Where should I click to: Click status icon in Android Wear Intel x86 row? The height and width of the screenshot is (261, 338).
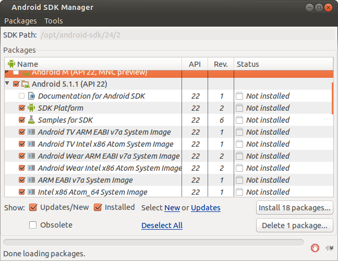(239, 168)
